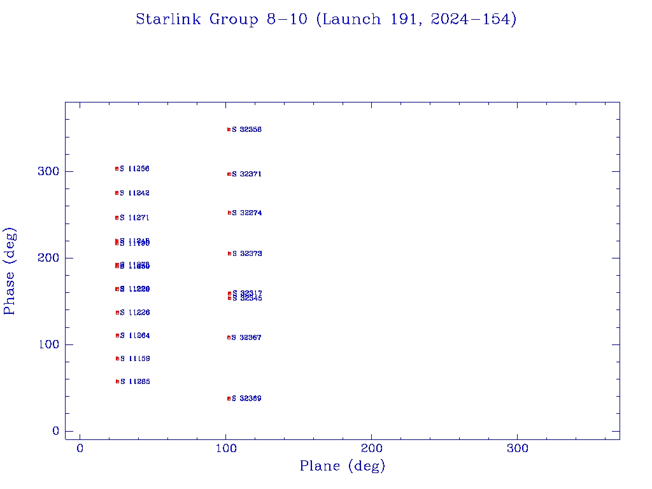Click the Phase (deg) axis label

tap(10, 271)
